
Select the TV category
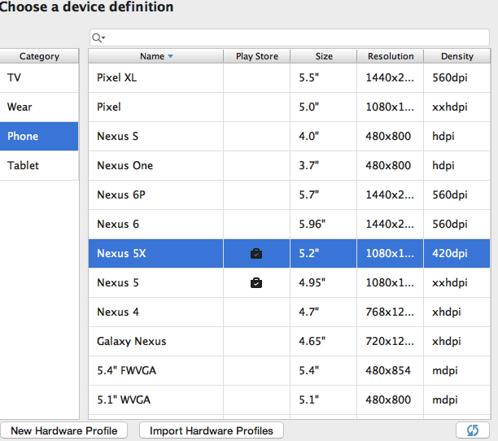[x=39, y=78]
